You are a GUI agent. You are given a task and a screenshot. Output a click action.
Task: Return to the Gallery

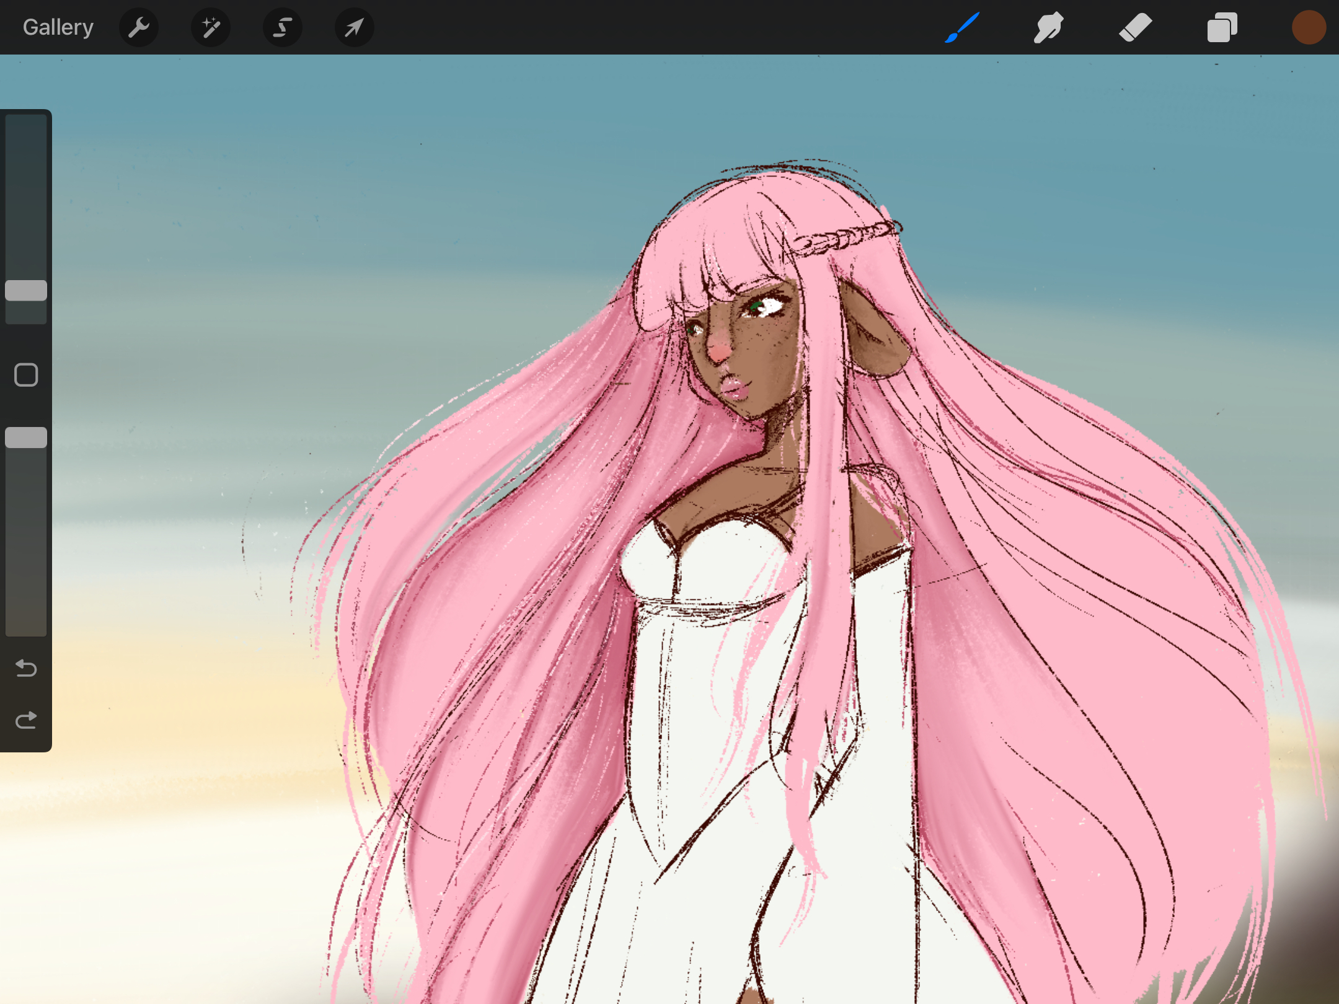[x=58, y=27]
